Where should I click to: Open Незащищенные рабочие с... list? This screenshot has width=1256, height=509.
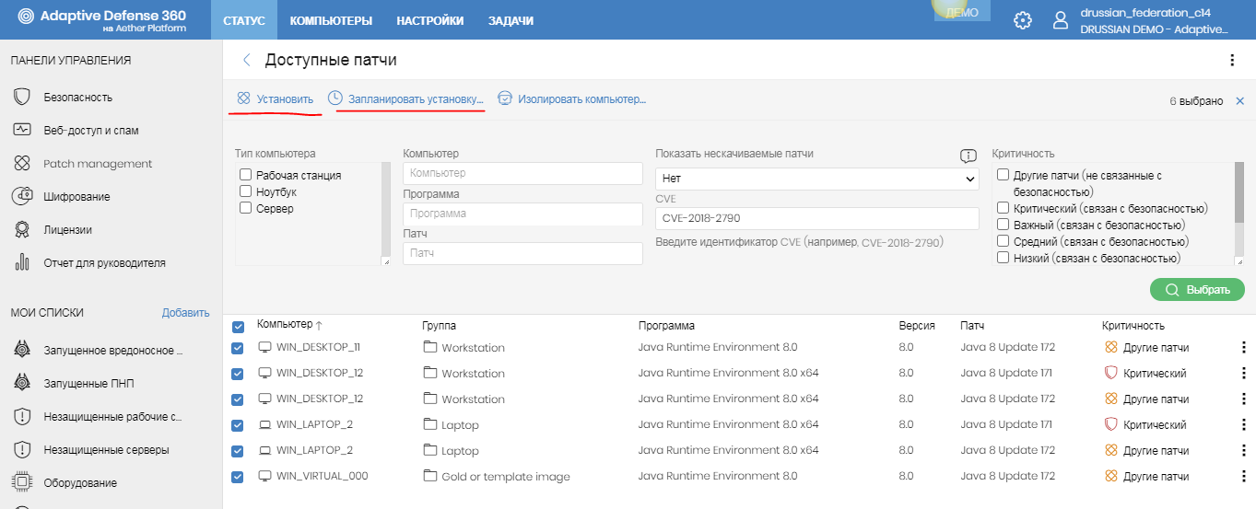pos(112,416)
